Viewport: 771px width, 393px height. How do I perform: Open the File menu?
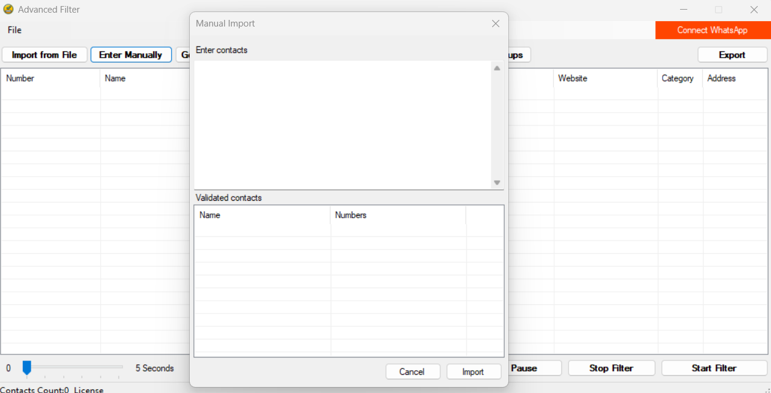point(14,30)
